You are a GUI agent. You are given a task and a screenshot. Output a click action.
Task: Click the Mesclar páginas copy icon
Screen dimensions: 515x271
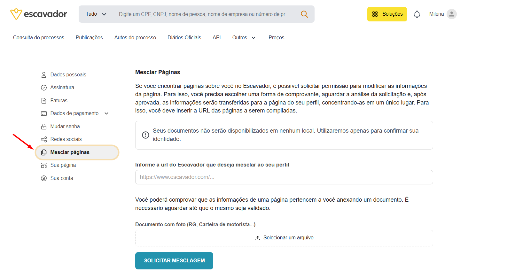point(44,152)
